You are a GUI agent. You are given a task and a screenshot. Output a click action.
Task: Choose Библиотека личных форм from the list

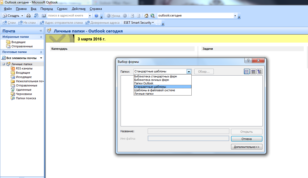tap(162, 80)
